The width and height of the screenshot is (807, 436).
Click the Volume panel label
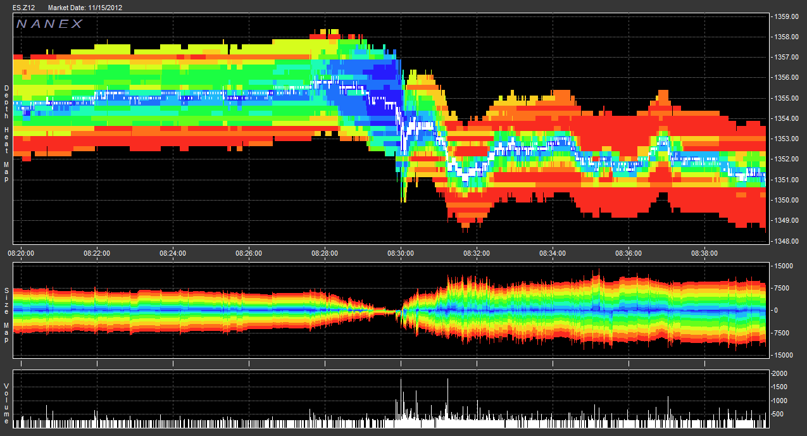pyautogui.click(x=6, y=403)
